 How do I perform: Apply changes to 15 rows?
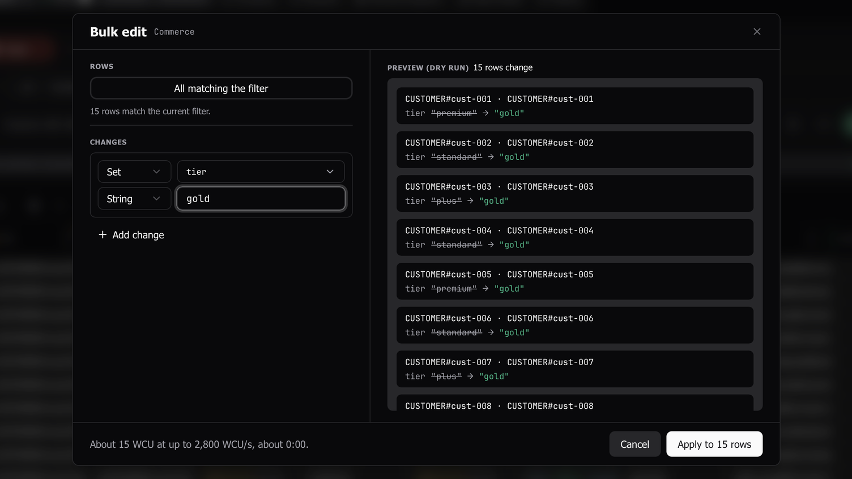click(x=714, y=444)
